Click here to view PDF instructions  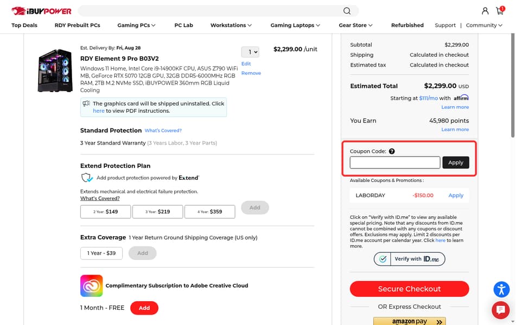point(99,110)
